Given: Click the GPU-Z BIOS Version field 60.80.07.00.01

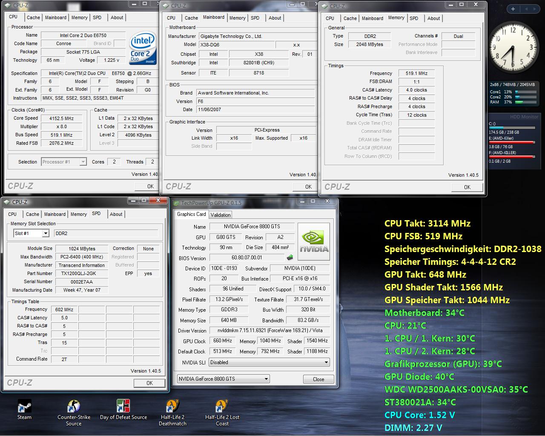Looking at the screenshot, I should coord(247,258).
